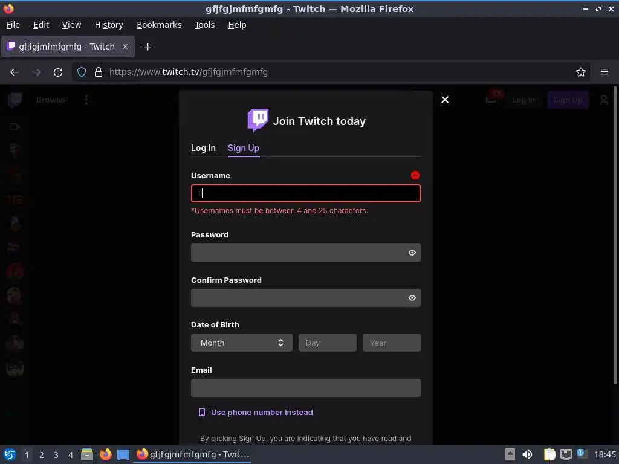Click the browser forward arrow
The image size is (619, 464).
[x=36, y=72]
